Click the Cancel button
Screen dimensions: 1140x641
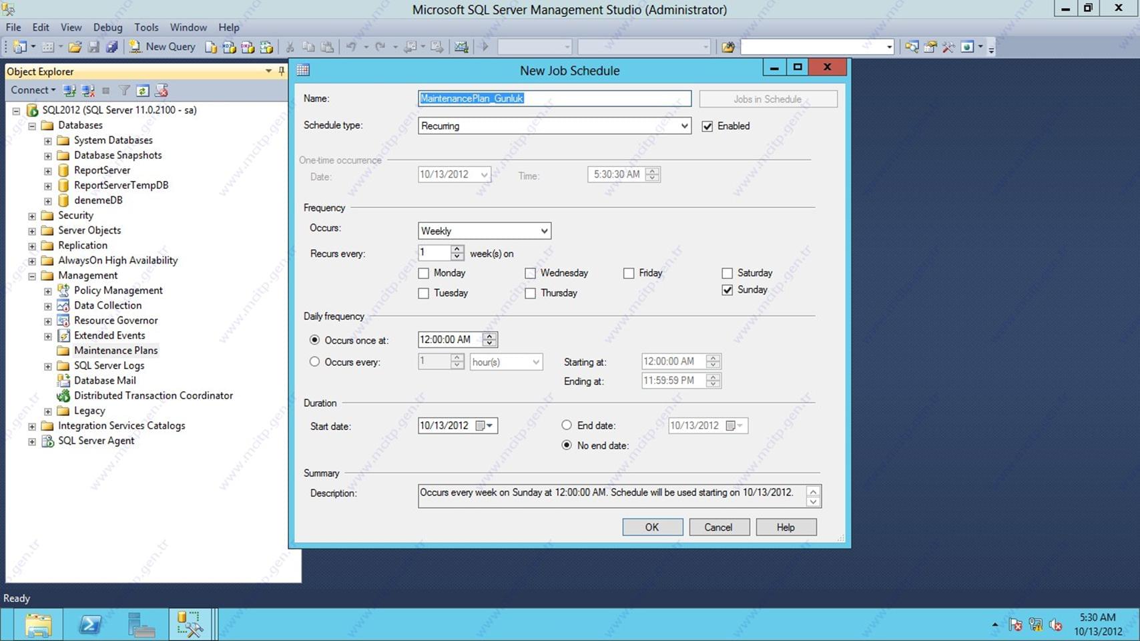pyautogui.click(x=719, y=527)
